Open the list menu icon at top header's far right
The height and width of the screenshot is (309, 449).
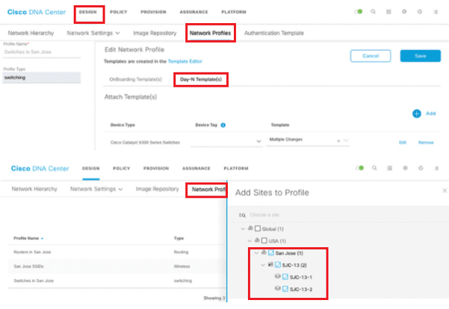[x=436, y=12]
